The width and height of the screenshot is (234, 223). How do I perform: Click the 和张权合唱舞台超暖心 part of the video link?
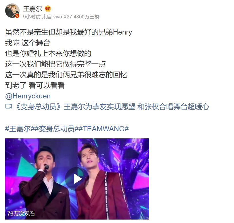pos(173,107)
